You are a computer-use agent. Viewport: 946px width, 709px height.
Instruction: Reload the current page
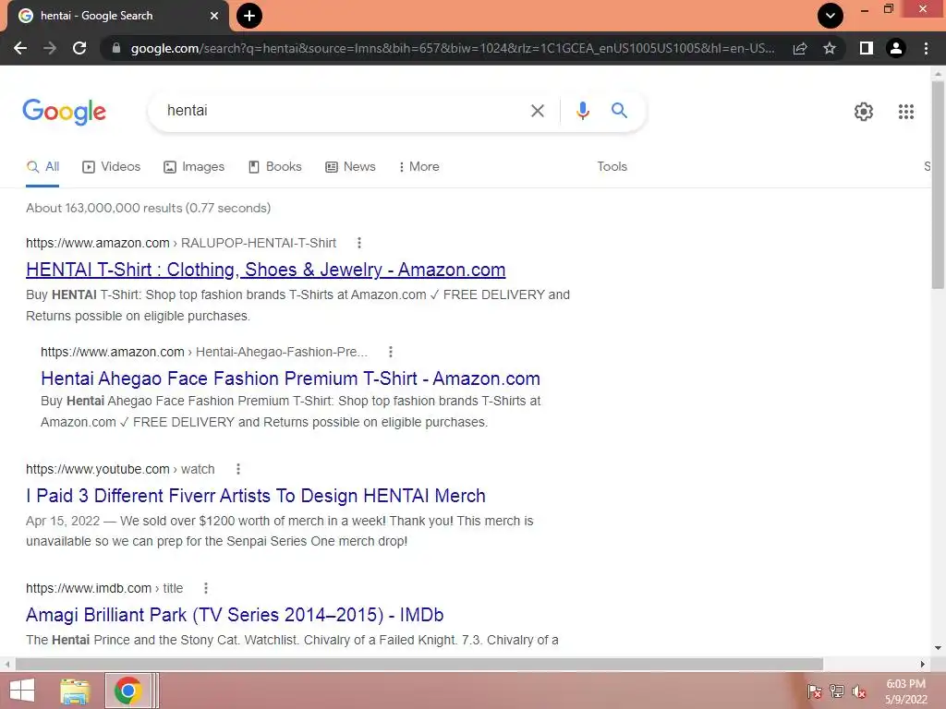pyautogui.click(x=79, y=48)
